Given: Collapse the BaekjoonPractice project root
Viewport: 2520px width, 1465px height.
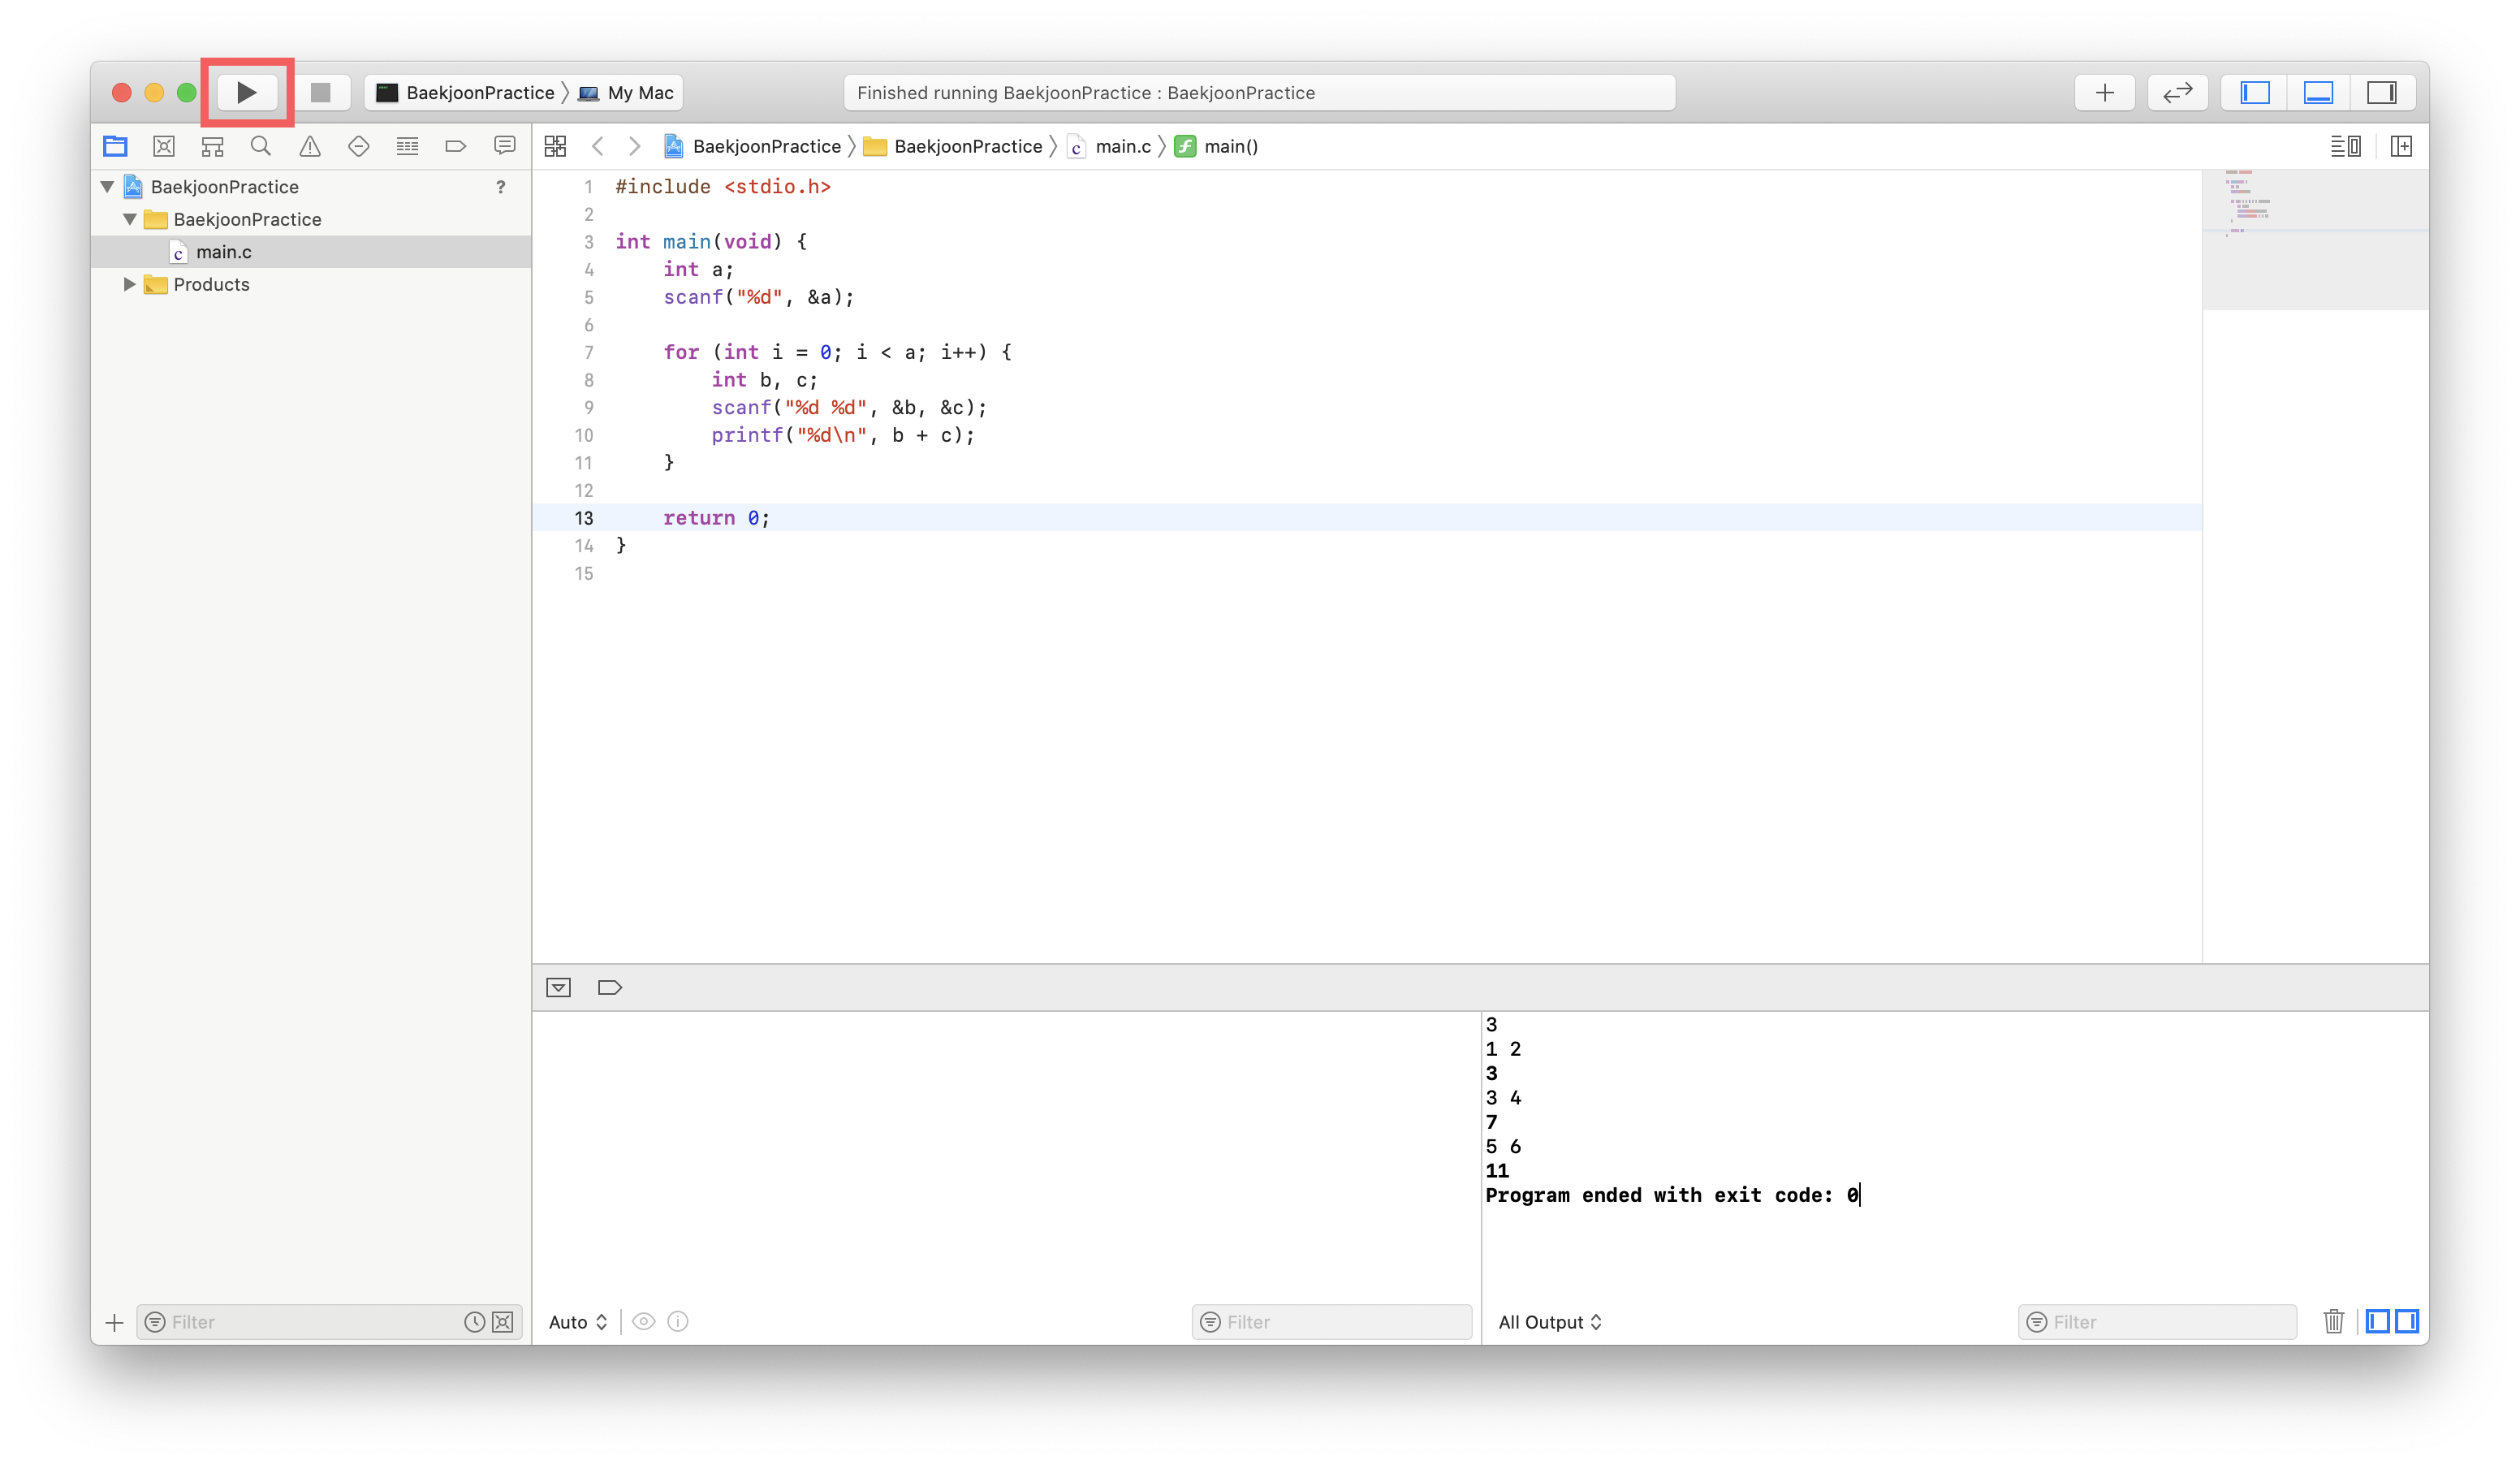Looking at the screenshot, I should pos(108,187).
